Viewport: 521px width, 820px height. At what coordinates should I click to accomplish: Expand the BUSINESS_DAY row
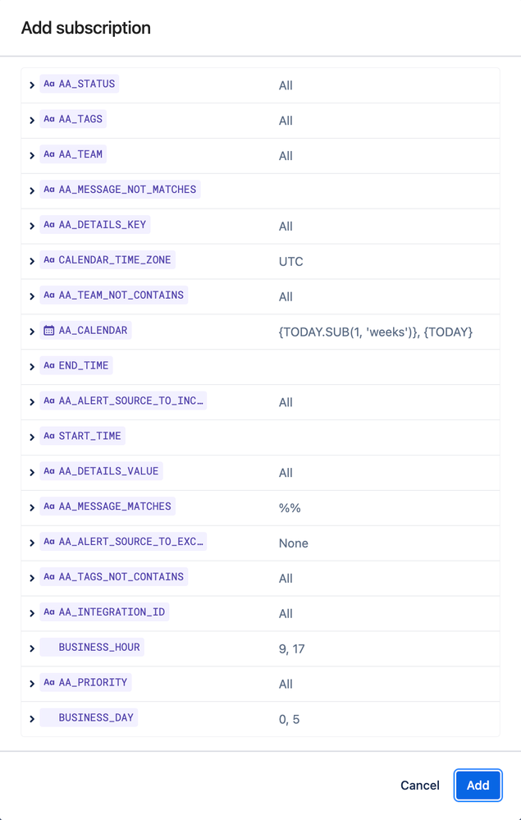pyautogui.click(x=32, y=718)
